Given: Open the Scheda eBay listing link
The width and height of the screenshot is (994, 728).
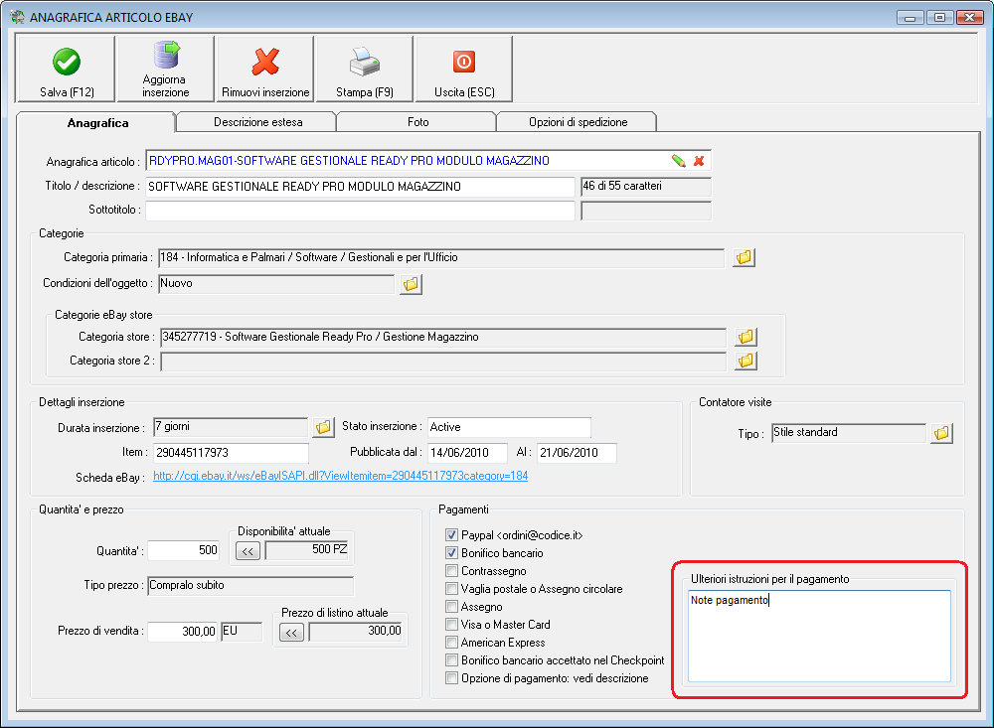Looking at the screenshot, I should click(340, 476).
